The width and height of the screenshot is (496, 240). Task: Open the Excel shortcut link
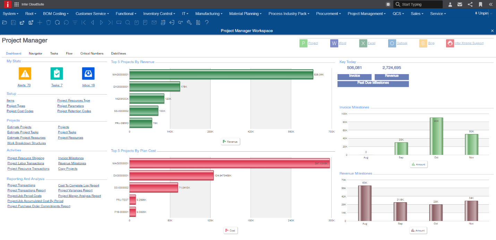[x=371, y=43]
